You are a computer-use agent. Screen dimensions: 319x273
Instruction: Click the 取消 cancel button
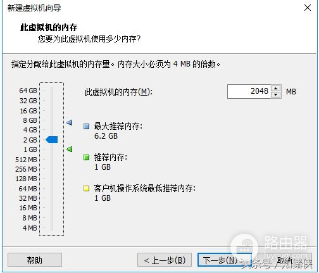[285, 260]
